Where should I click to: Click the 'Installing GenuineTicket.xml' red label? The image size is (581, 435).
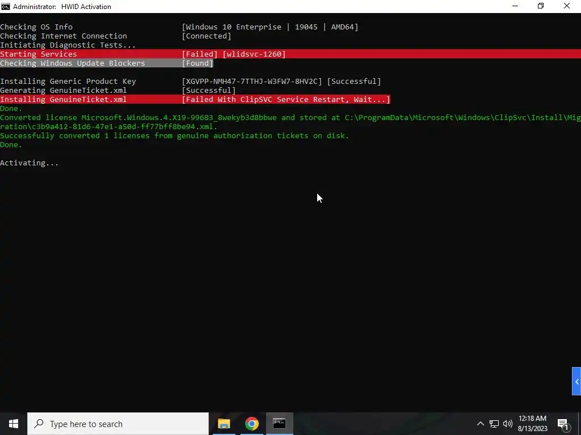(x=64, y=100)
